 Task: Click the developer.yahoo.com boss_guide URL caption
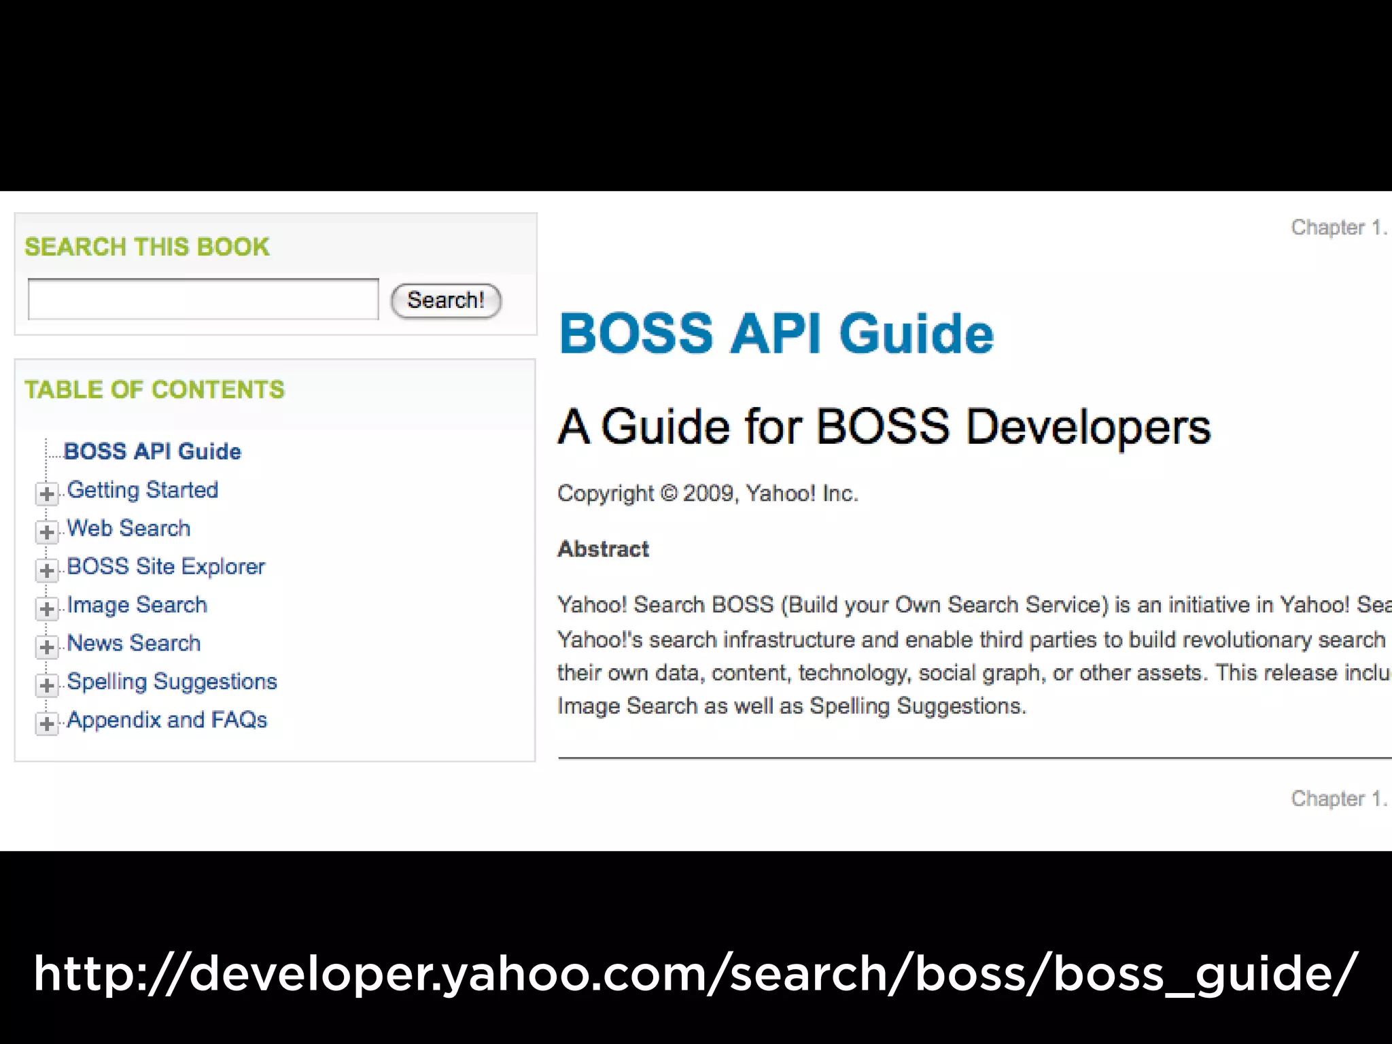tap(696, 974)
